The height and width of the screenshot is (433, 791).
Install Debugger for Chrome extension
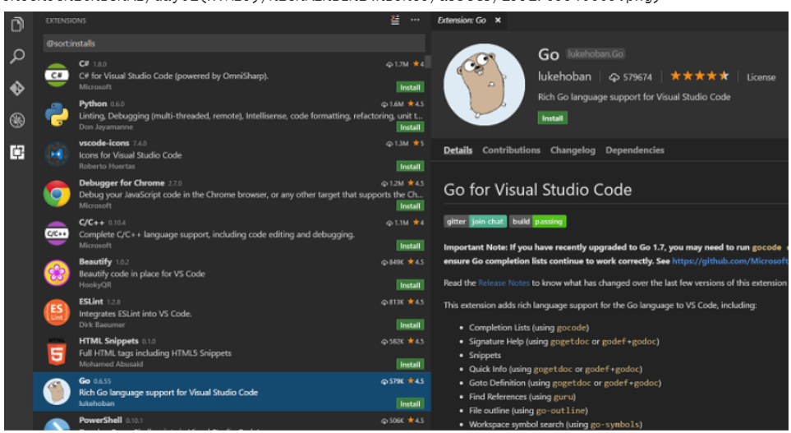pyautogui.click(x=410, y=206)
